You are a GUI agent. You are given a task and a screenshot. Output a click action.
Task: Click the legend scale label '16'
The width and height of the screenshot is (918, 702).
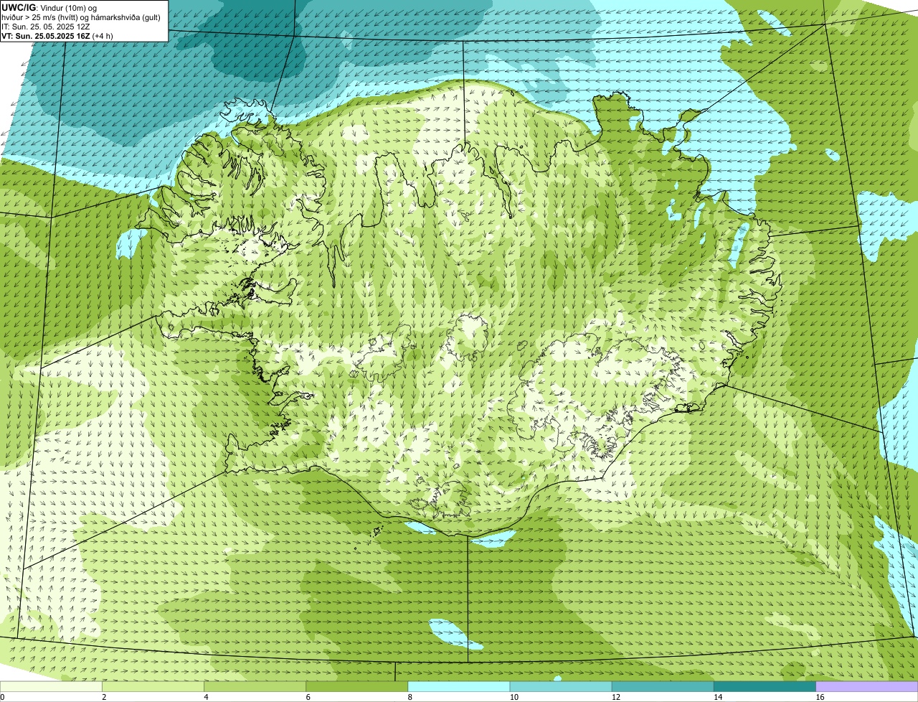click(820, 697)
